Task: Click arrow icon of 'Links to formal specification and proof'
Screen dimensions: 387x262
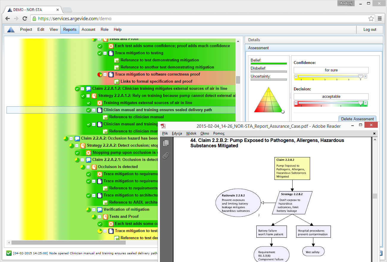Action: pyautogui.click(x=117, y=82)
